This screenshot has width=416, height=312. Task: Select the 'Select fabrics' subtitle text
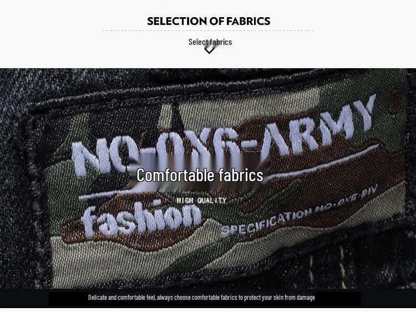pos(210,42)
